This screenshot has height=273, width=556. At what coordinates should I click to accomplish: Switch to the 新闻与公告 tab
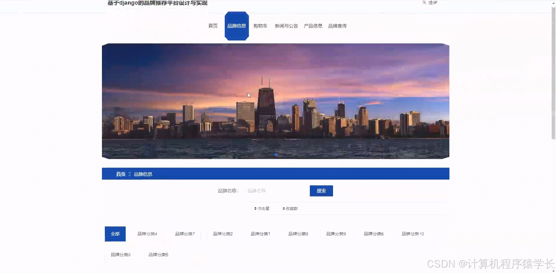[286, 26]
